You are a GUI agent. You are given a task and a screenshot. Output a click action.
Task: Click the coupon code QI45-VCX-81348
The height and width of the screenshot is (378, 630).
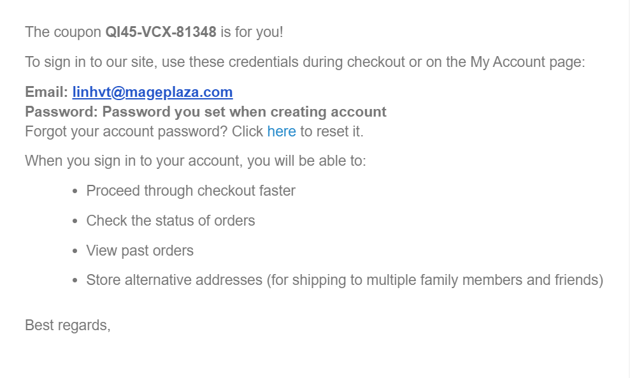(161, 32)
